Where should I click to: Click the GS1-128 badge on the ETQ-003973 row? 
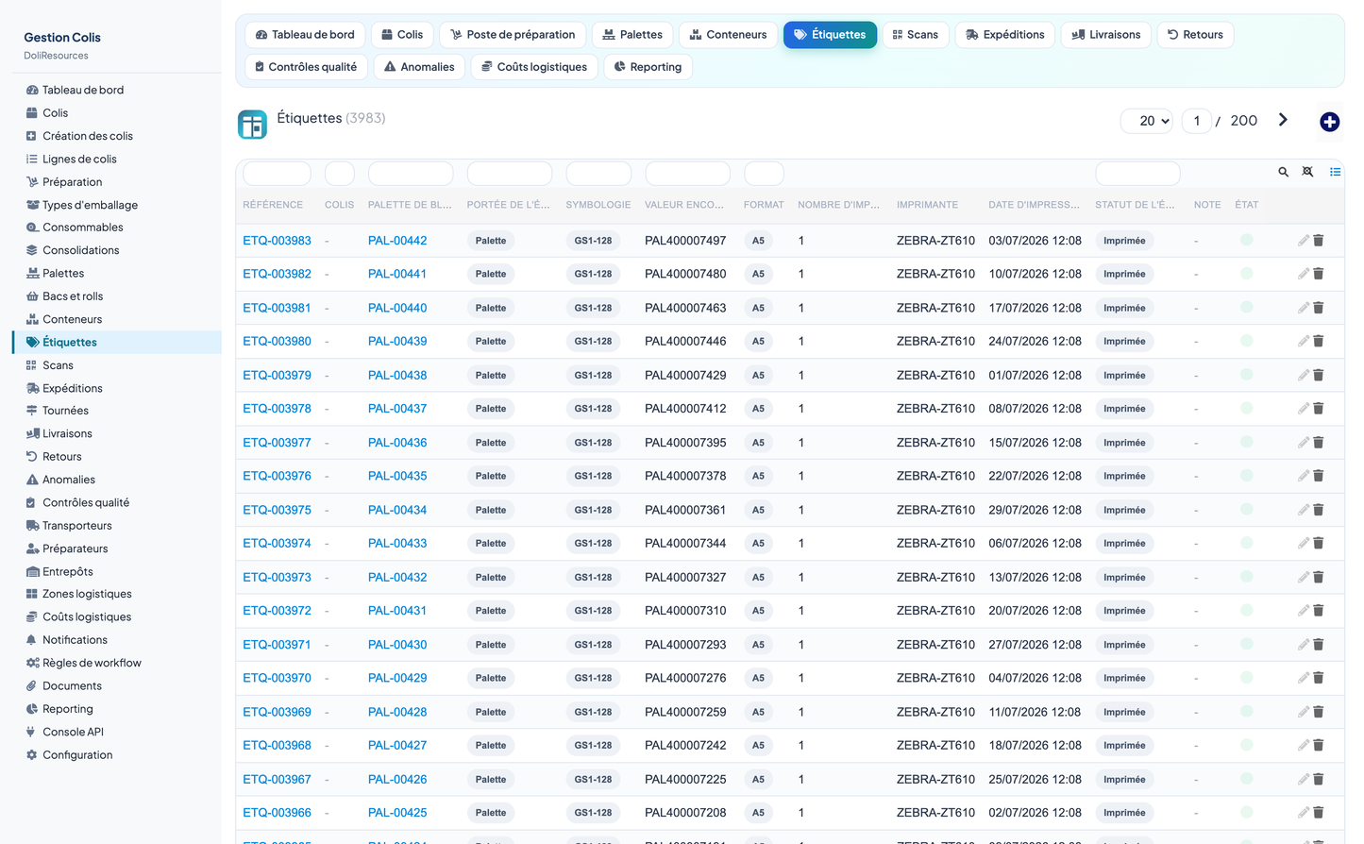(593, 578)
